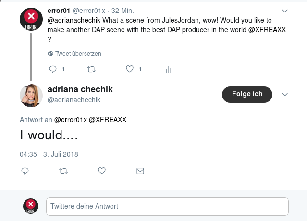Toggle the 'Folge ich' following button

point(247,94)
